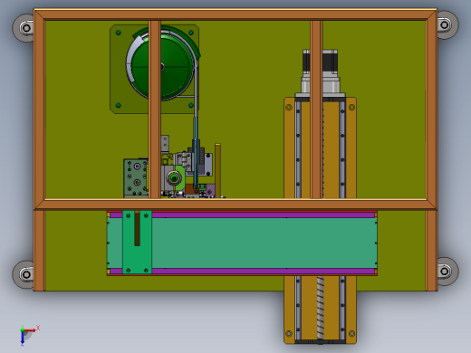Select the orange vertical crossbar over the bowl feeder
The width and height of the screenshot is (471, 353).
tap(155, 110)
